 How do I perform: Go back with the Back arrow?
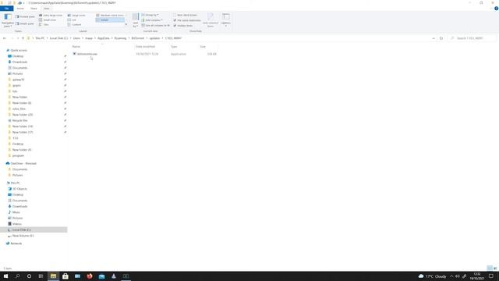coord(5,38)
